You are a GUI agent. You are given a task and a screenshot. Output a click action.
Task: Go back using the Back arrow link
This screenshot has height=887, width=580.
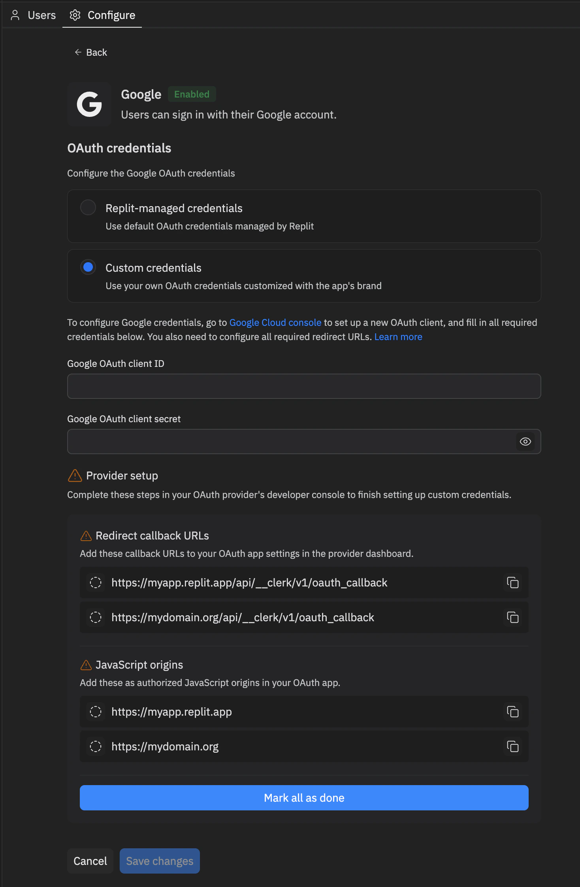pyautogui.click(x=91, y=53)
